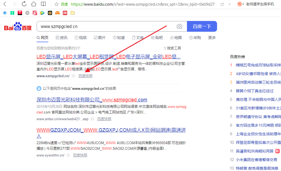Open hot topic 12 小米集团在香港暂停交易
This screenshot has height=171, width=281.
256,160
